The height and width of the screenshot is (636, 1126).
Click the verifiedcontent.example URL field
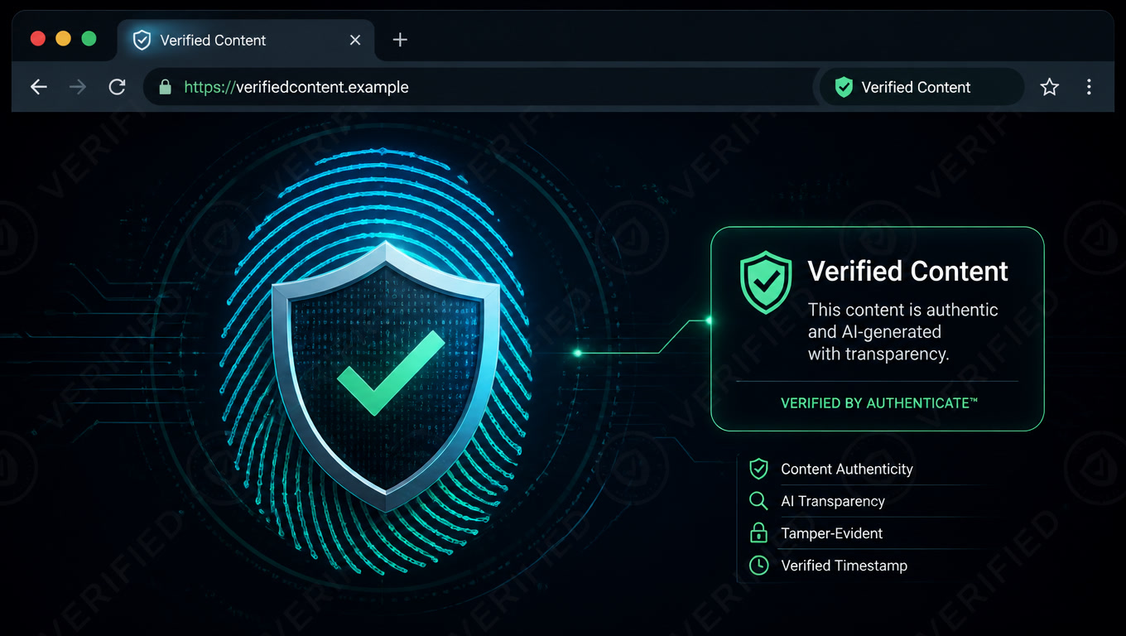click(480, 87)
